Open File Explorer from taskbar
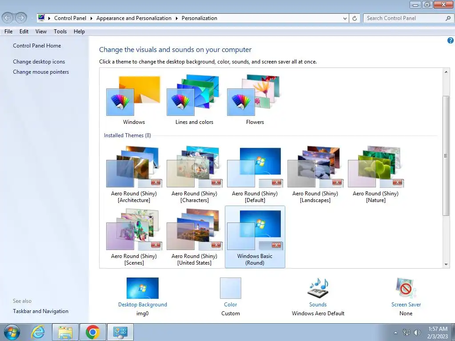 tap(65, 332)
